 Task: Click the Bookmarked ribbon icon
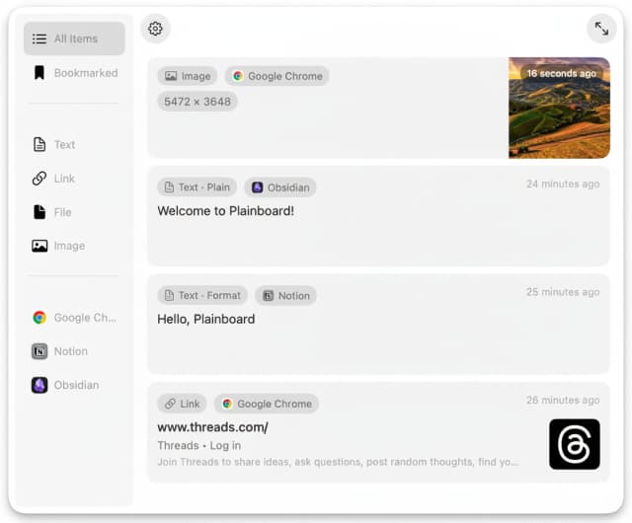[39, 73]
